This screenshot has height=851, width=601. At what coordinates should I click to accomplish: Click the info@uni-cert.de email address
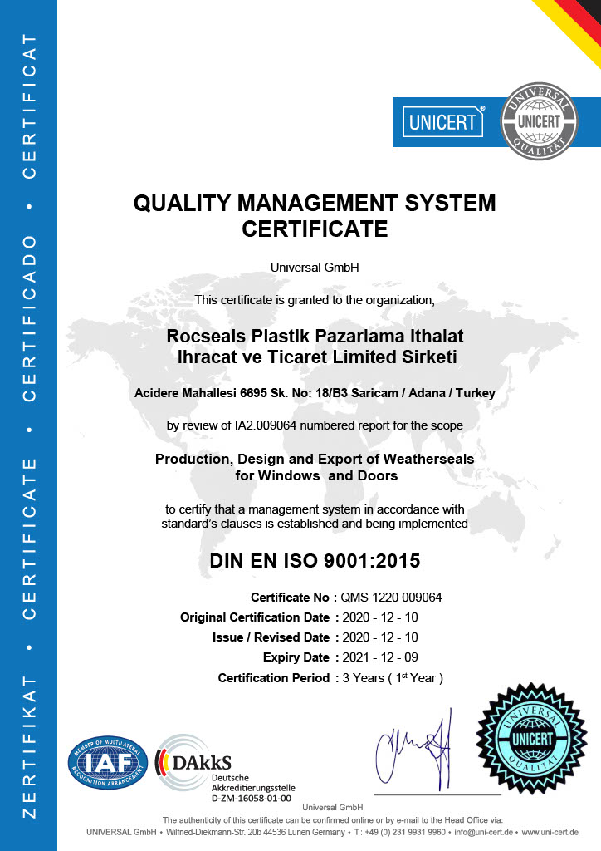[x=483, y=832]
